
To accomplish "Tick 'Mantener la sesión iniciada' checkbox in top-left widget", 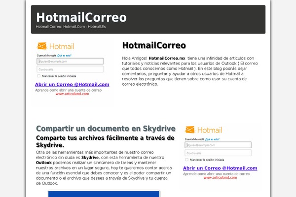I will (x=39, y=76).
